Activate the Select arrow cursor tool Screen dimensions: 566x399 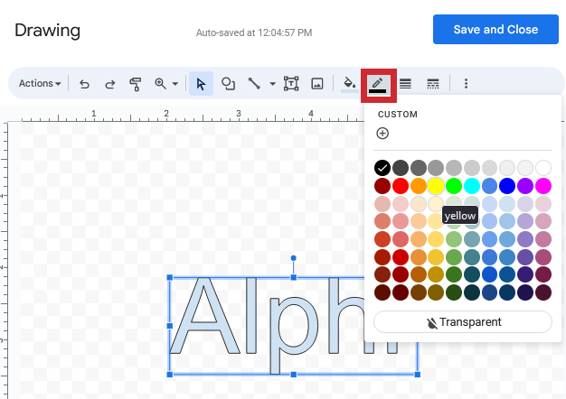(x=201, y=84)
